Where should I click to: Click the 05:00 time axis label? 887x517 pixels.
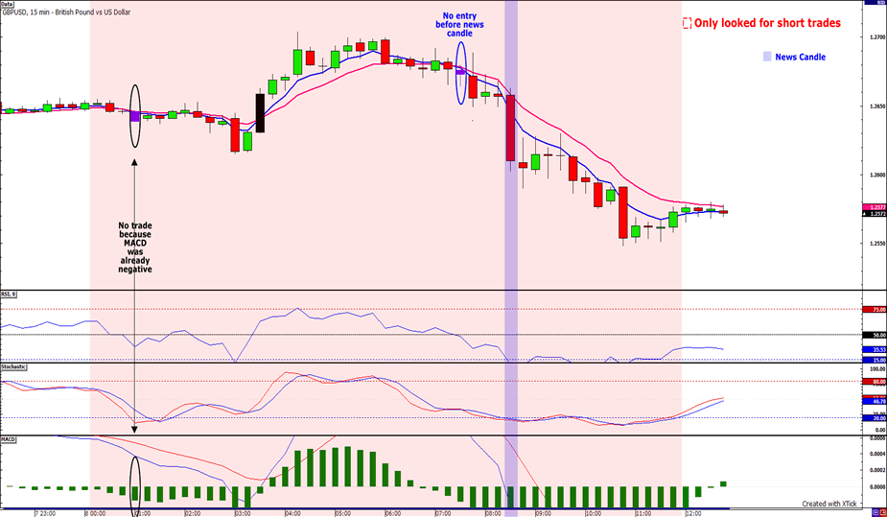[x=342, y=513]
